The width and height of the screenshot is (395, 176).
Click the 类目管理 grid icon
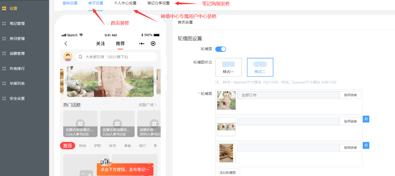[x=4, y=38]
